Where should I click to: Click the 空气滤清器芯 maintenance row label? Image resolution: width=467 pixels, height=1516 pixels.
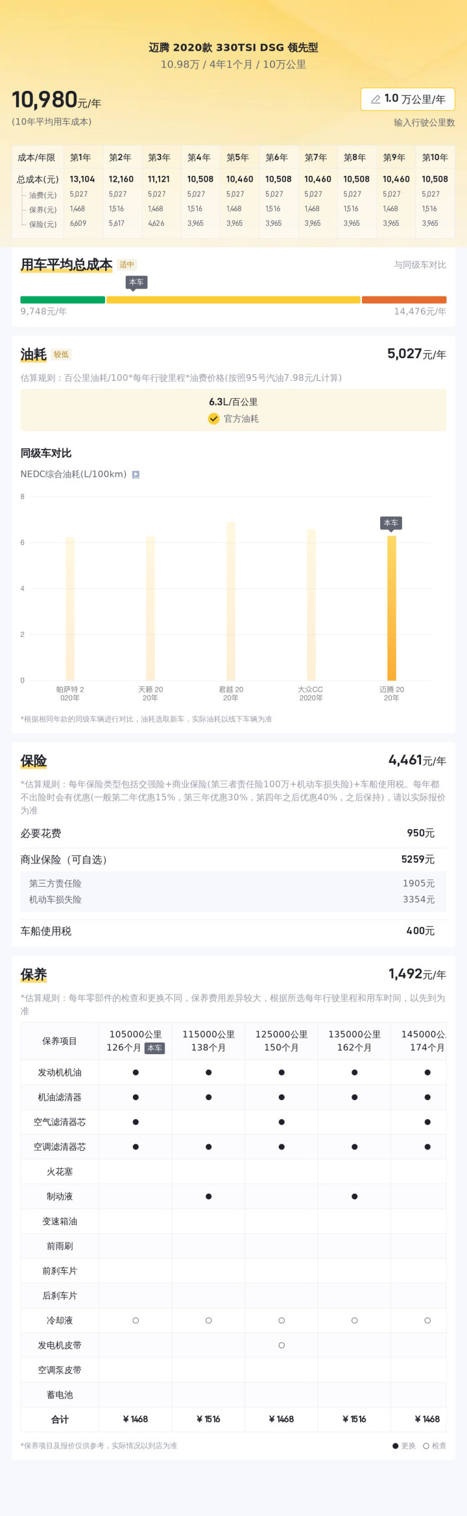coord(60,1122)
